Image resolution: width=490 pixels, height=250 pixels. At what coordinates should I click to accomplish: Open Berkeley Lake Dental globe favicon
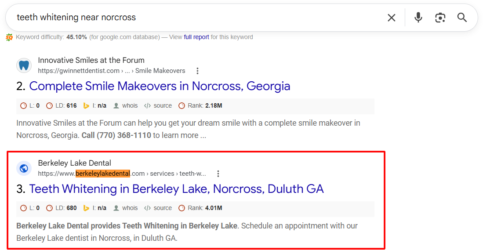click(24, 168)
